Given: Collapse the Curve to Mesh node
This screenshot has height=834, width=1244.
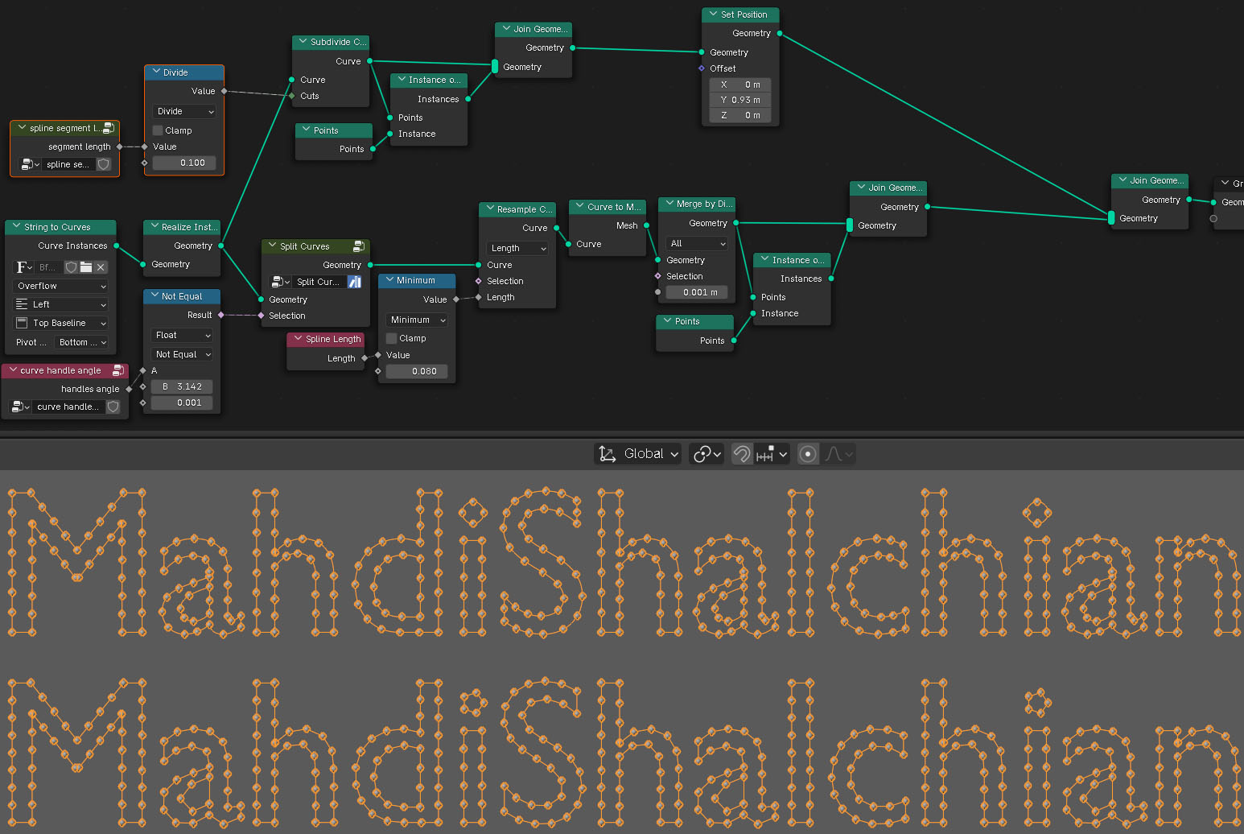Looking at the screenshot, I should pyautogui.click(x=579, y=207).
